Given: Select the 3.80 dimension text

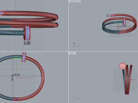Looking at the screenshot, I should pyautogui.click(x=27, y=43).
